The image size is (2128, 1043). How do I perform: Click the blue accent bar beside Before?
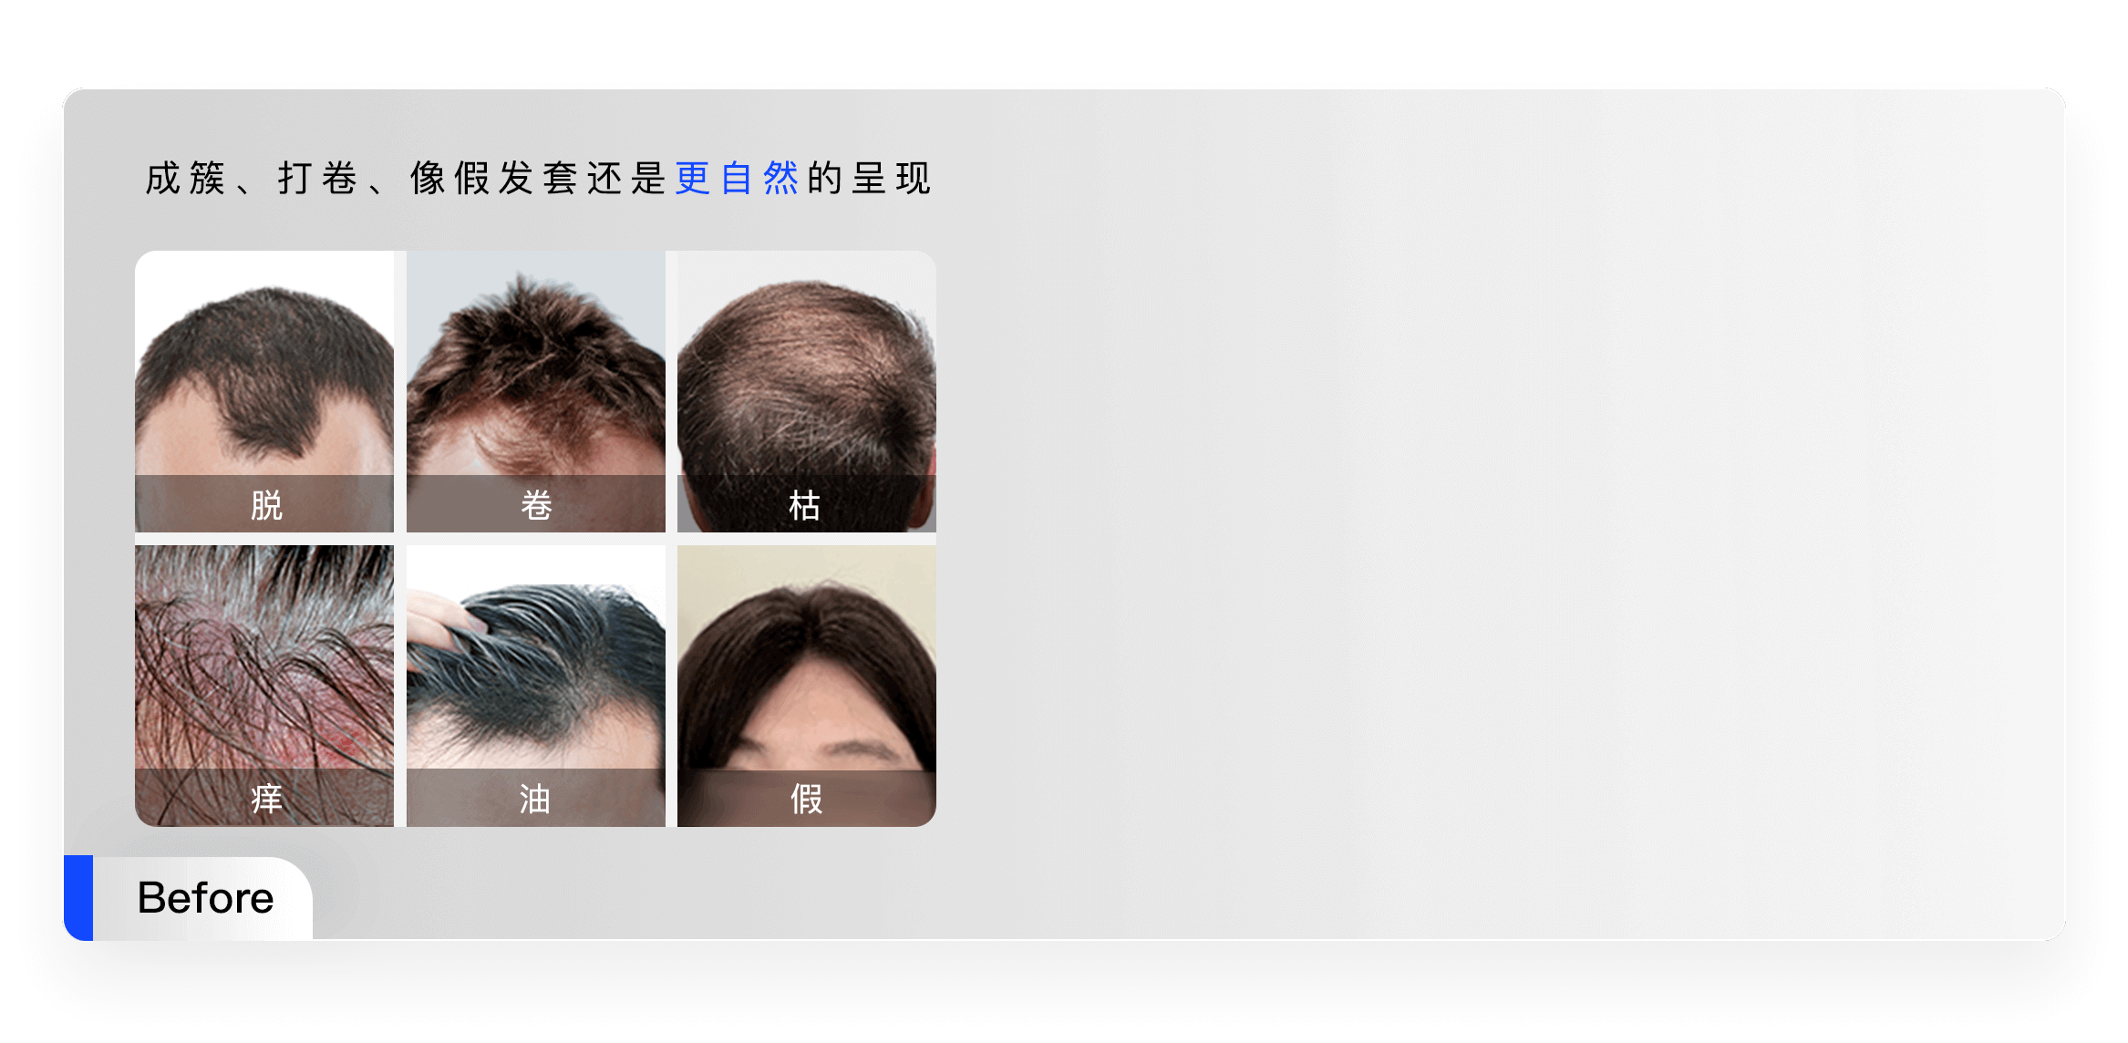tap(78, 898)
